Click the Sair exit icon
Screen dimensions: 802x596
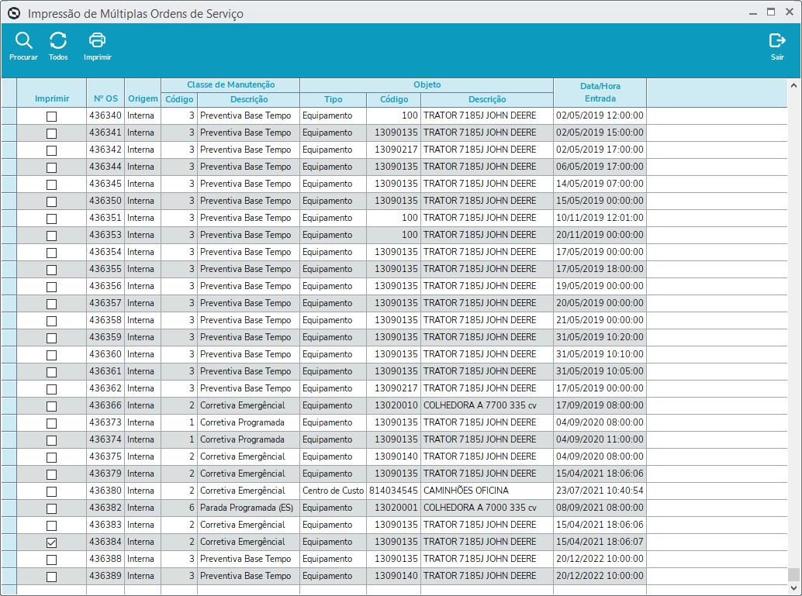click(x=777, y=40)
